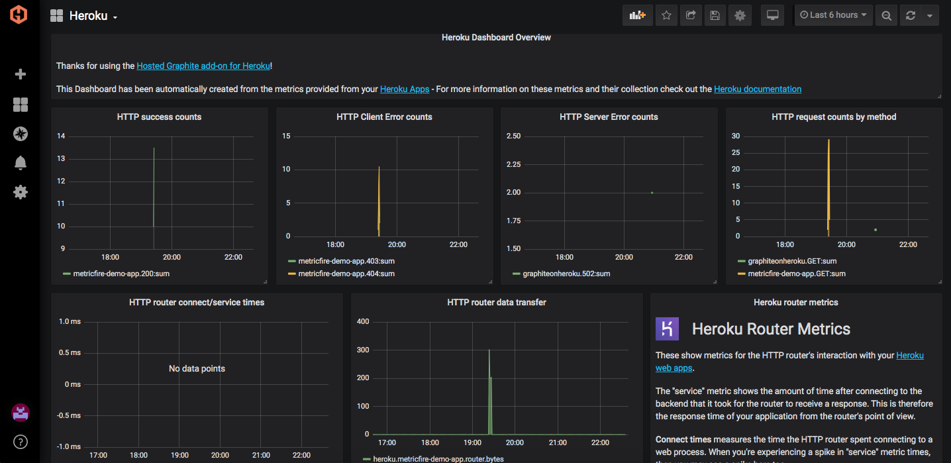Click the Add panel button
Screen dimensions: 951x463
[x=638, y=15]
